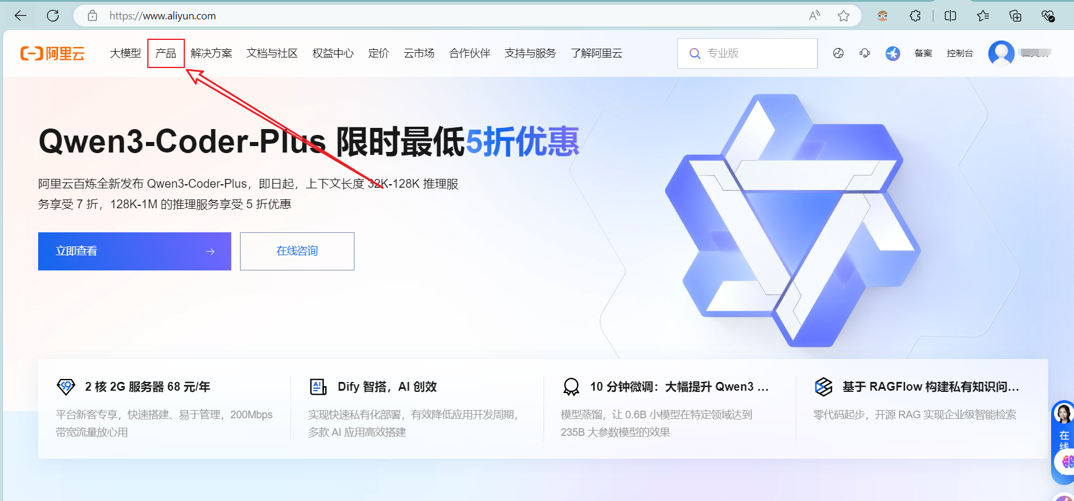Click the diamond icon beside 68 元/年 card
Viewport: 1074px width, 501px height.
click(x=66, y=387)
